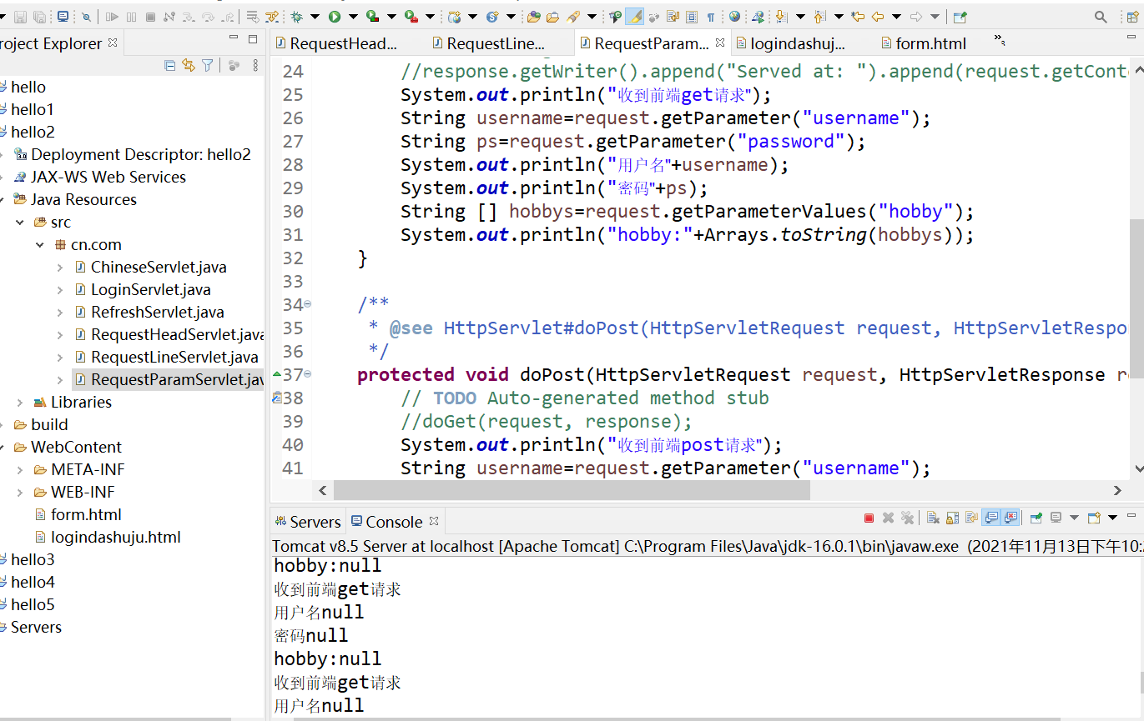Select the Console view tab

386,522
